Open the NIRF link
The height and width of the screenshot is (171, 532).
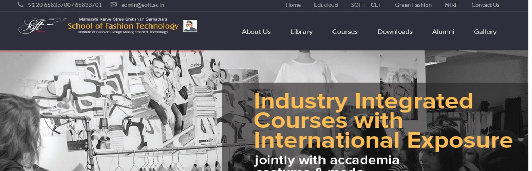coord(451,5)
